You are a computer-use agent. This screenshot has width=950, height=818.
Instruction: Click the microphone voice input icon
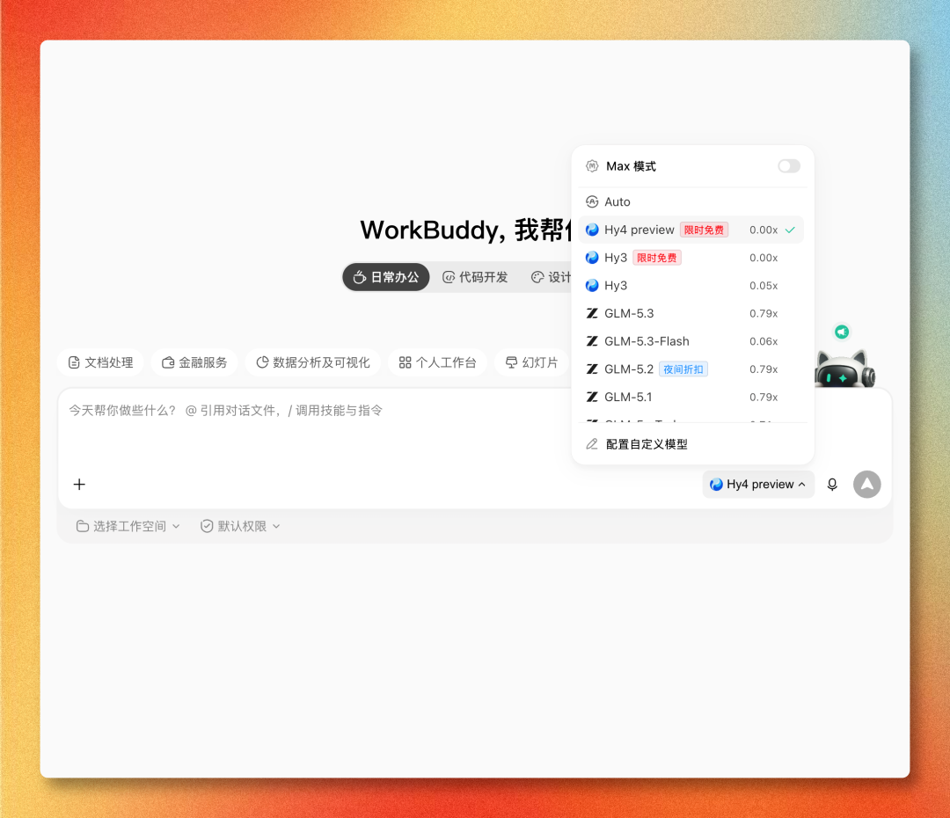(832, 484)
